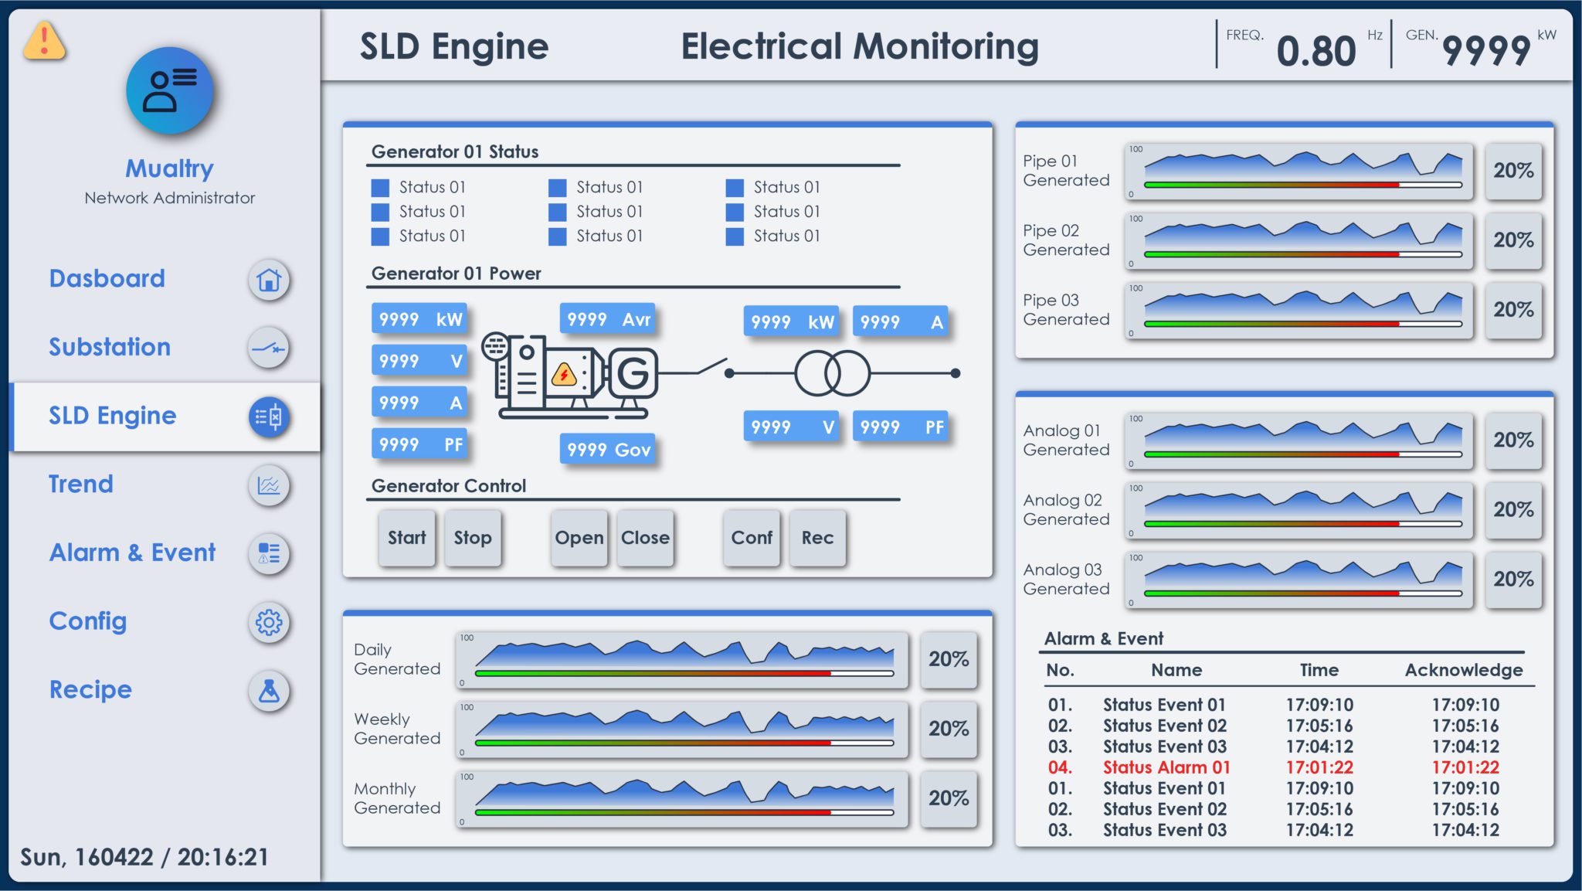The height and width of the screenshot is (891, 1582).
Task: Click the Daily Generated progress bar
Action: [x=684, y=673]
